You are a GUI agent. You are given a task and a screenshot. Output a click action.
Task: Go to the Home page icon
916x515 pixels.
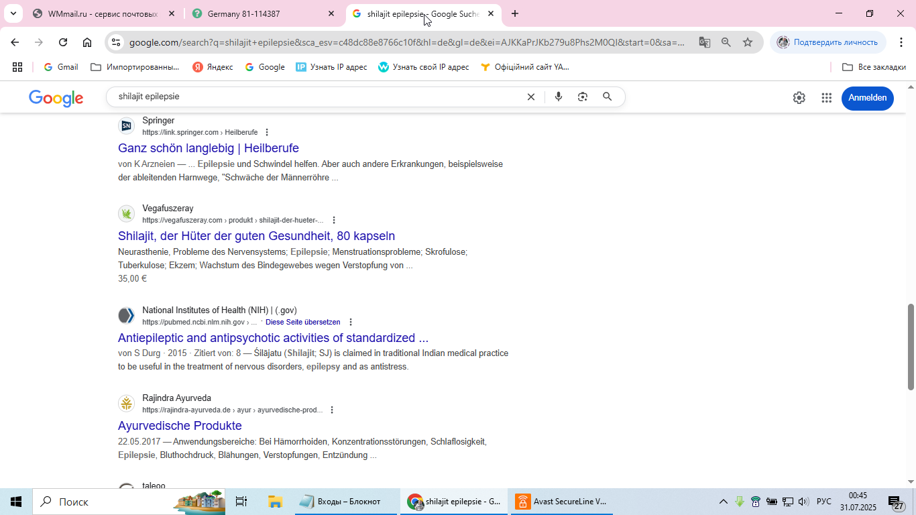87,42
